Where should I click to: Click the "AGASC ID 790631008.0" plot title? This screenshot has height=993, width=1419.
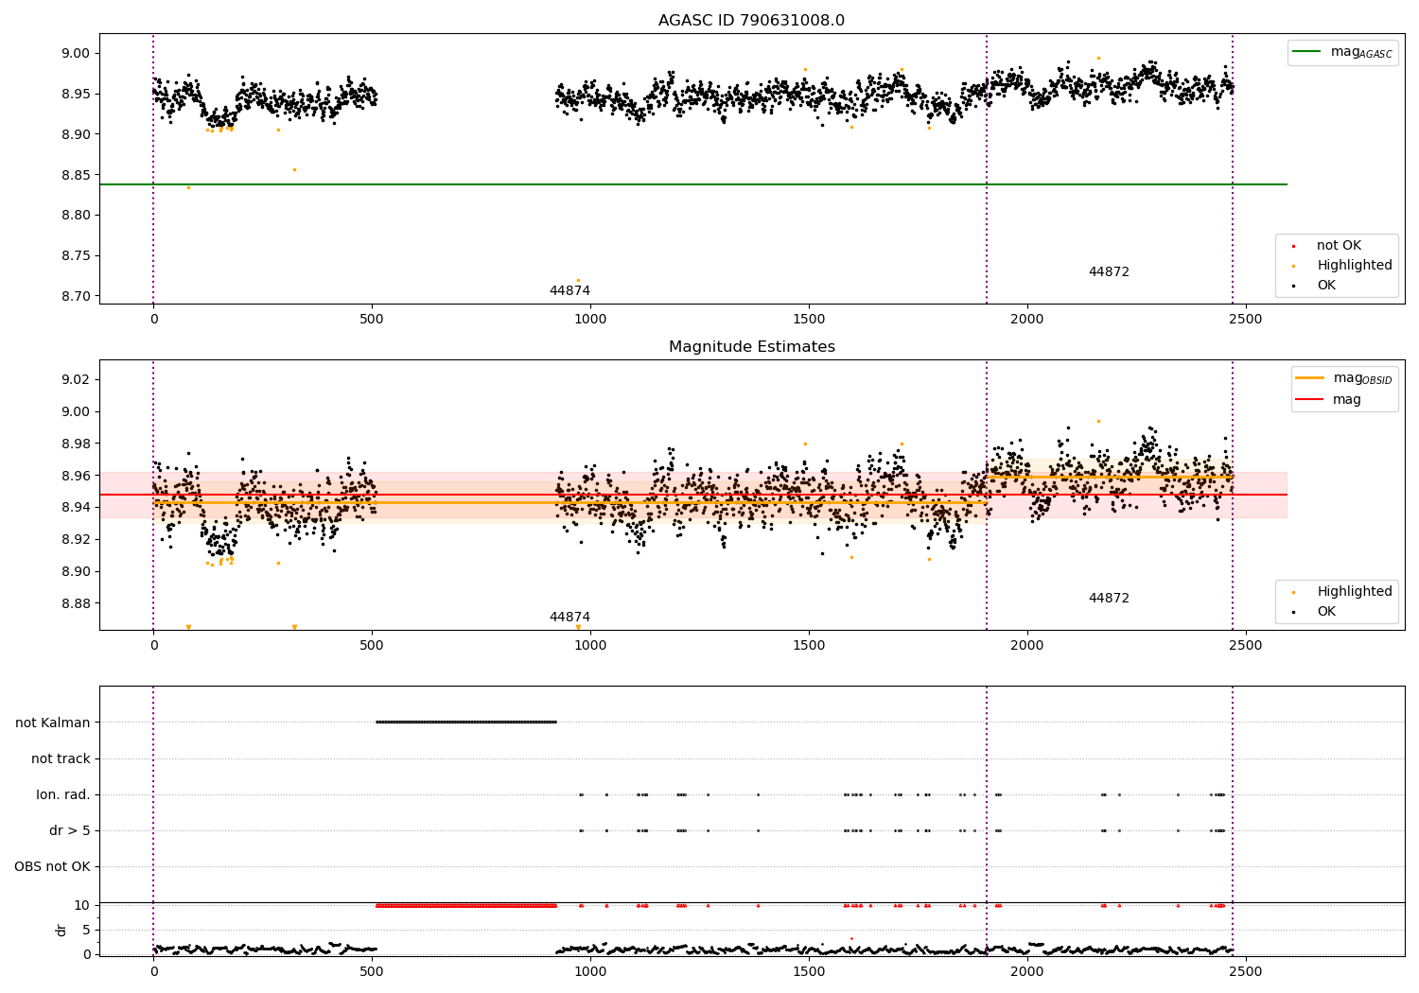(751, 21)
